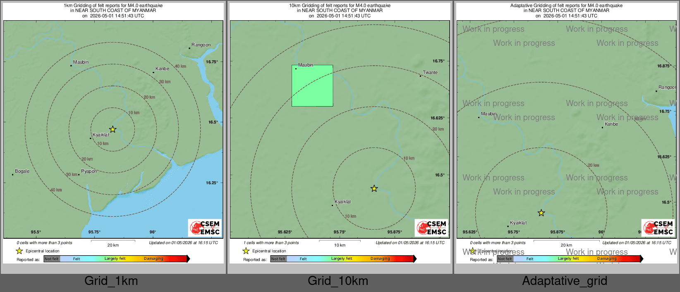
Task: Click 'Updated on 01/05/2026' text under the 1km map
Action: click(183, 243)
